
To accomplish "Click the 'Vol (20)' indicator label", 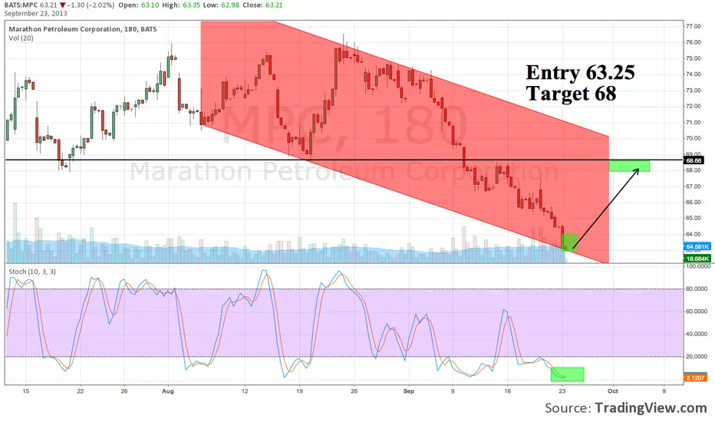I will (x=21, y=38).
